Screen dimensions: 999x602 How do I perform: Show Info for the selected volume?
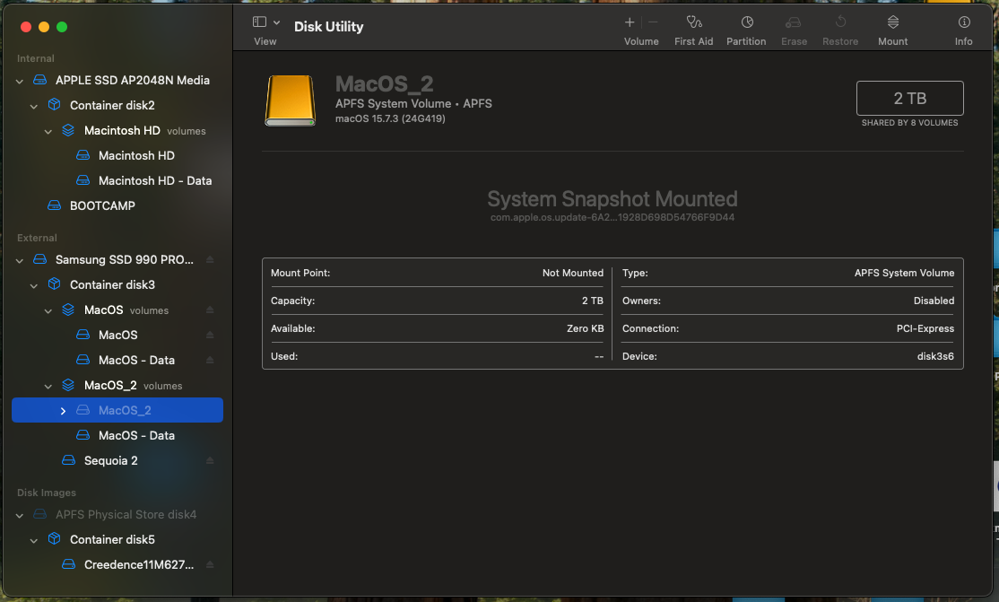coord(963,28)
